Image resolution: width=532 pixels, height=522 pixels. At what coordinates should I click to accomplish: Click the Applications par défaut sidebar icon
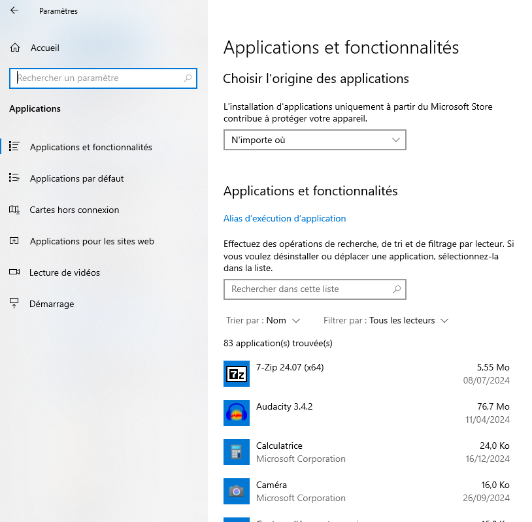pyautogui.click(x=14, y=178)
